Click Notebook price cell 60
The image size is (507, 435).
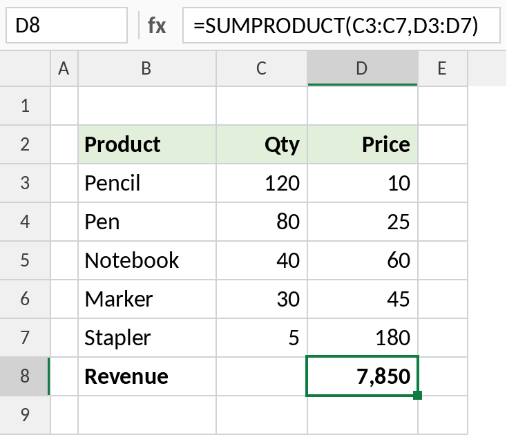click(x=363, y=260)
